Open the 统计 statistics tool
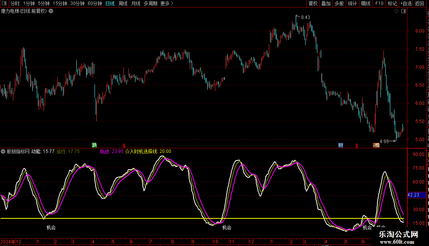Screen dimensions: 429x246 pos(352,3)
